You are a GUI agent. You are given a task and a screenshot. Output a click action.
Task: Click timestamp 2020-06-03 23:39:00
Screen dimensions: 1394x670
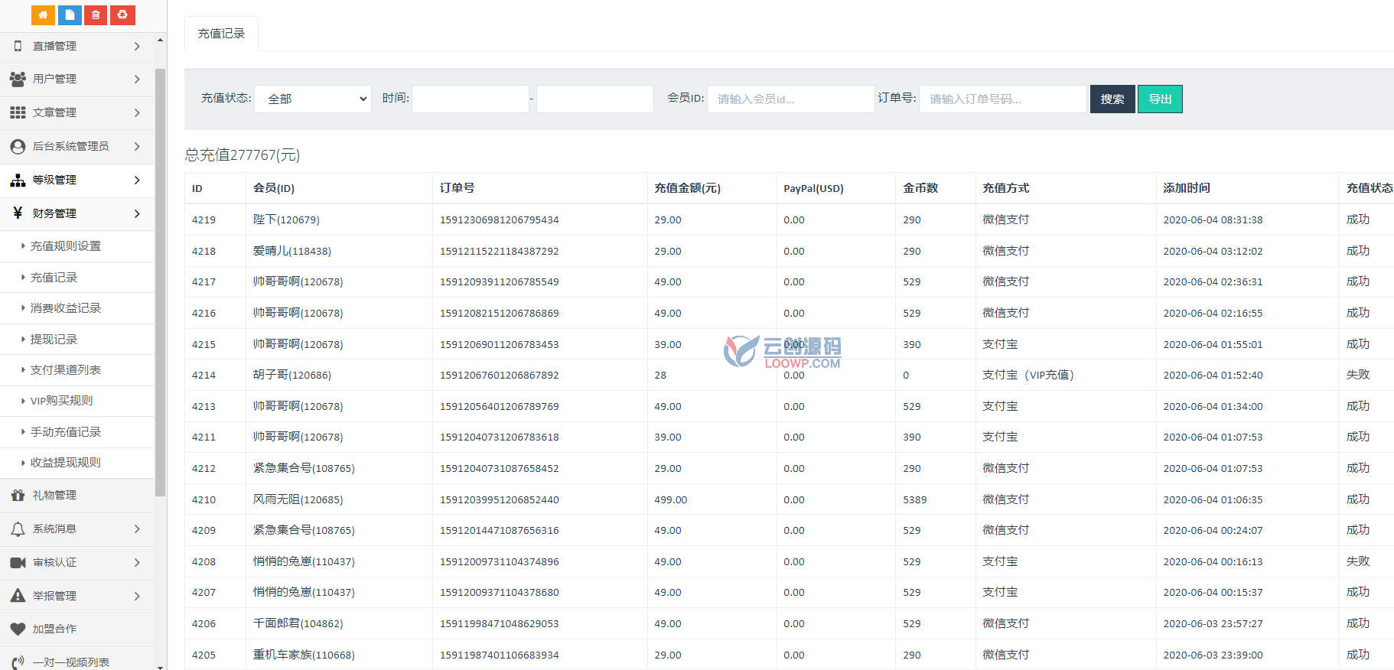(x=1213, y=655)
